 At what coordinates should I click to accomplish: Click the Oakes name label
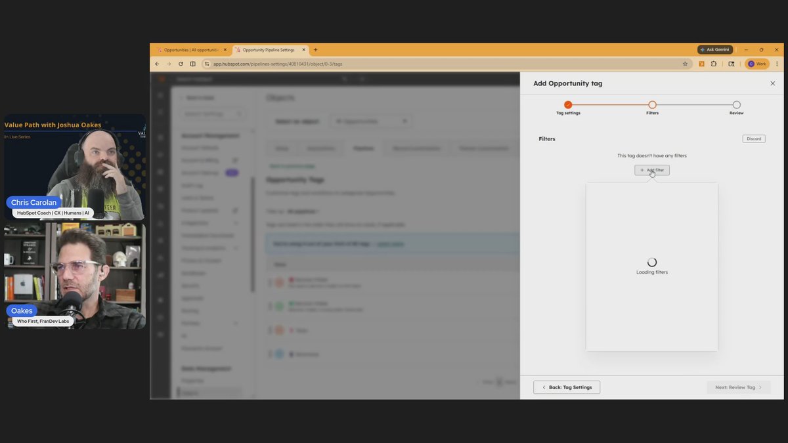[22, 310]
